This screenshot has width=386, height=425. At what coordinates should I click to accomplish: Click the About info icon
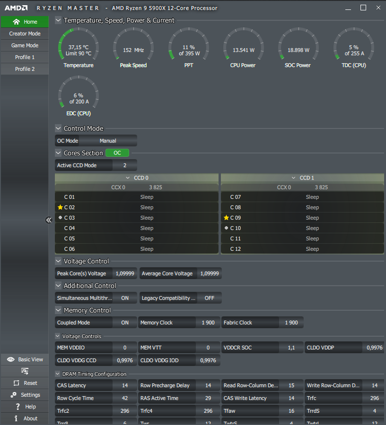click(16, 418)
